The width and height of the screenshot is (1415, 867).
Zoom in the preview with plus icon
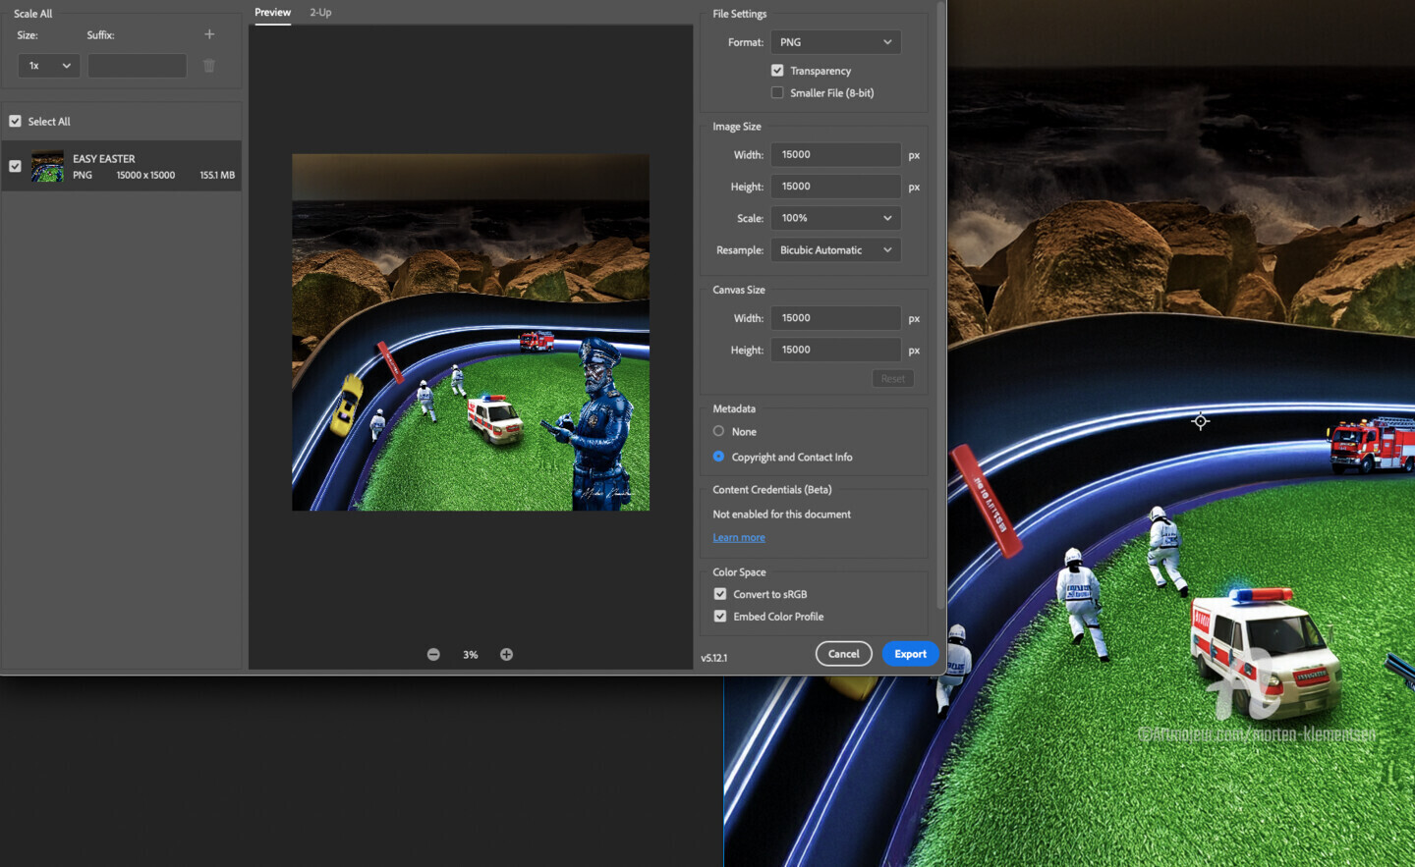pos(506,655)
